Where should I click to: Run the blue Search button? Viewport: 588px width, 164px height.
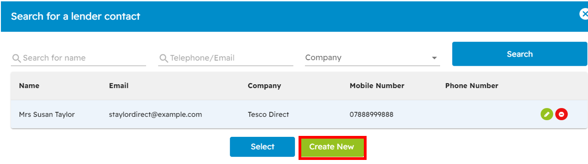point(519,54)
